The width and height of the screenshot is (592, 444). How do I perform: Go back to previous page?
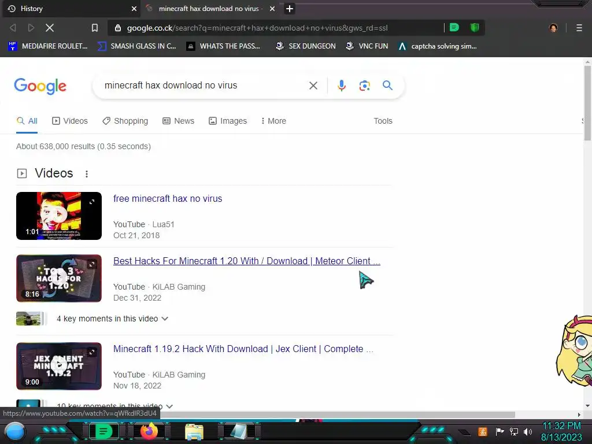click(13, 28)
